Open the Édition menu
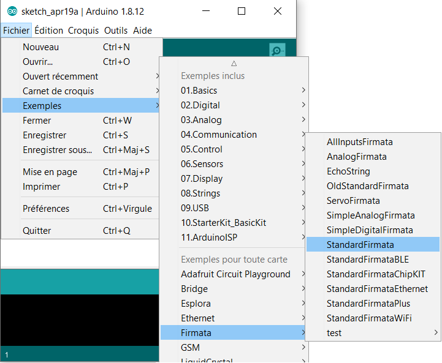This screenshot has width=442, height=363. (x=49, y=31)
